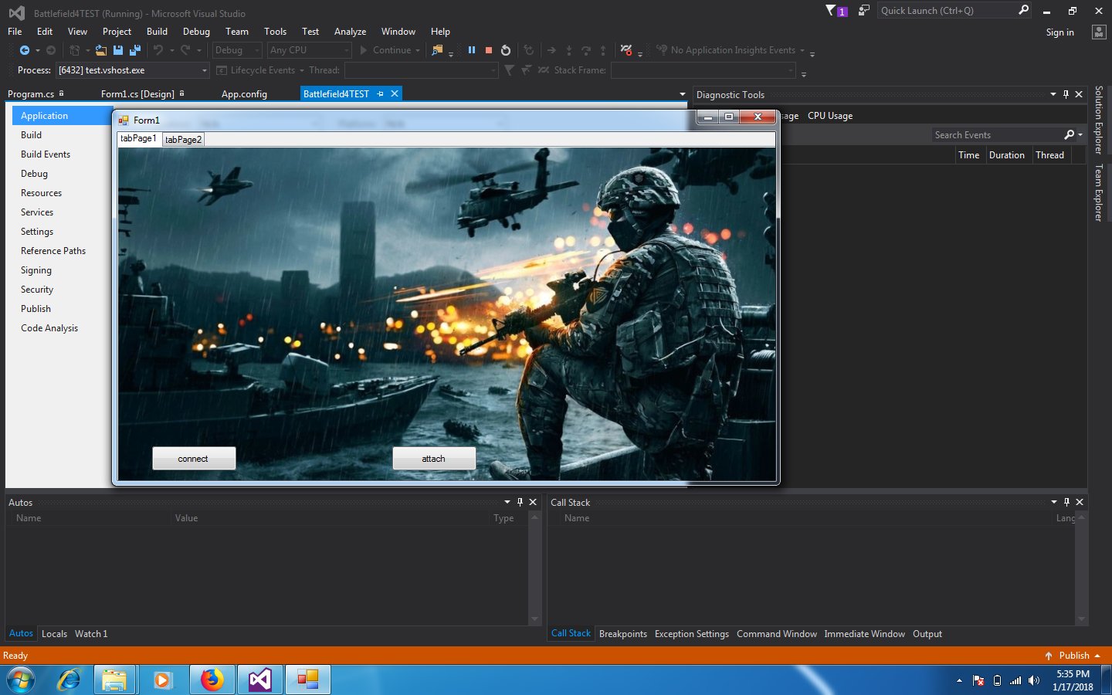Click the feedback icon beside Quick Launch
The image size is (1112, 695).
[863, 10]
